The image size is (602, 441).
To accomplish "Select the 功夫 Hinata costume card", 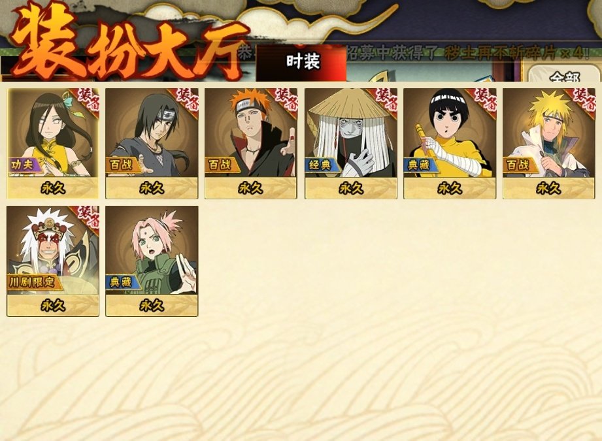I will coord(52,143).
